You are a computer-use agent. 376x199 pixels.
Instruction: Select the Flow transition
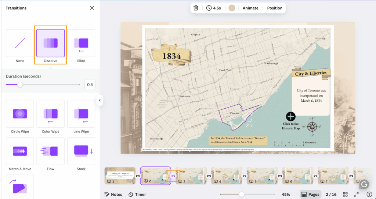coord(50,151)
